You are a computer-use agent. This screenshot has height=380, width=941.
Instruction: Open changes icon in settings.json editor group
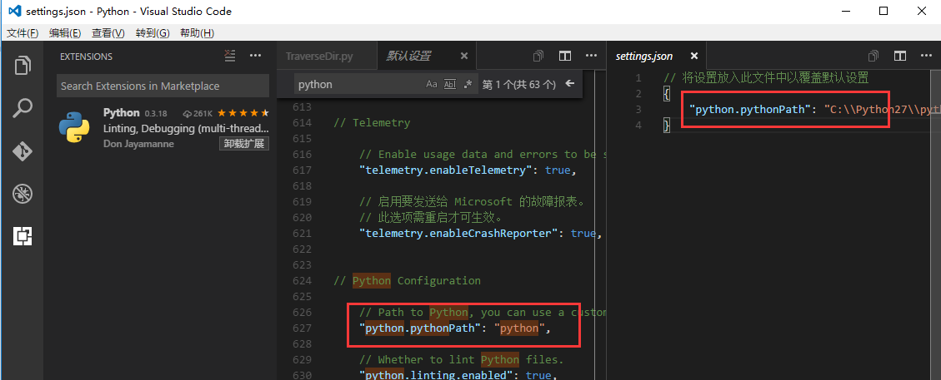tap(873, 56)
